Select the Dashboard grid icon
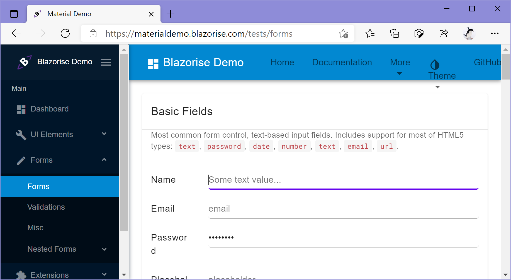Viewport: 511px width, 280px height. [x=21, y=109]
